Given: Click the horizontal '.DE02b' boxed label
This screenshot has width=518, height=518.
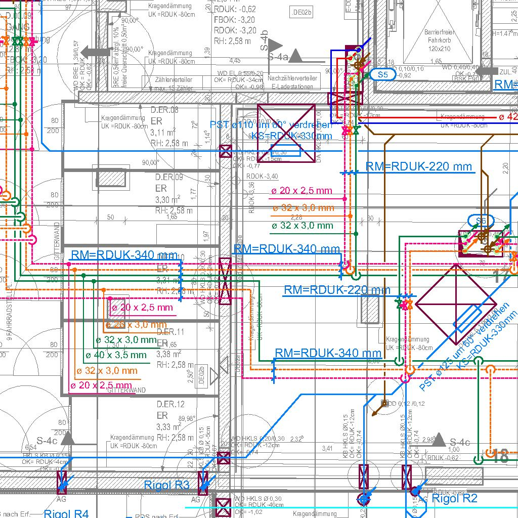Looking at the screenshot, I should [301, 12].
